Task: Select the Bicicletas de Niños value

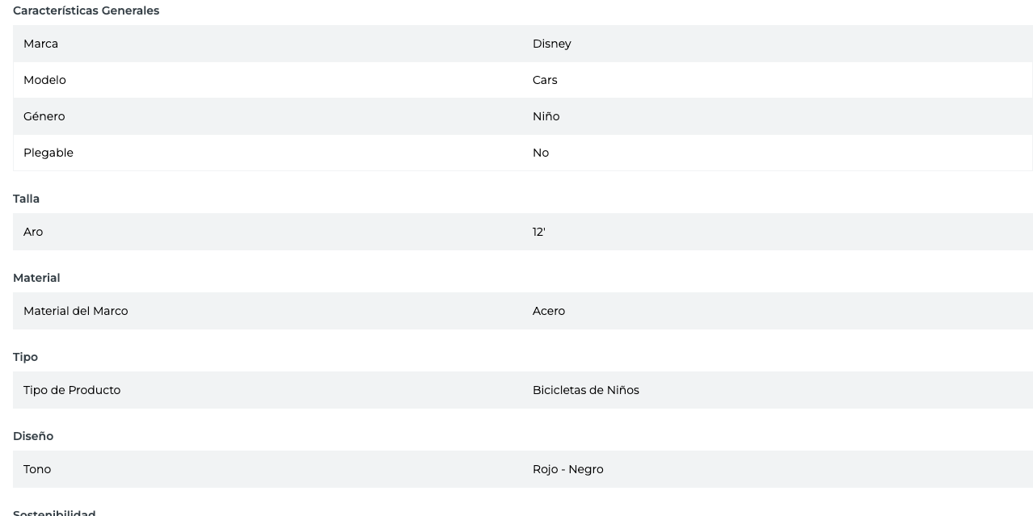Action: tap(585, 390)
